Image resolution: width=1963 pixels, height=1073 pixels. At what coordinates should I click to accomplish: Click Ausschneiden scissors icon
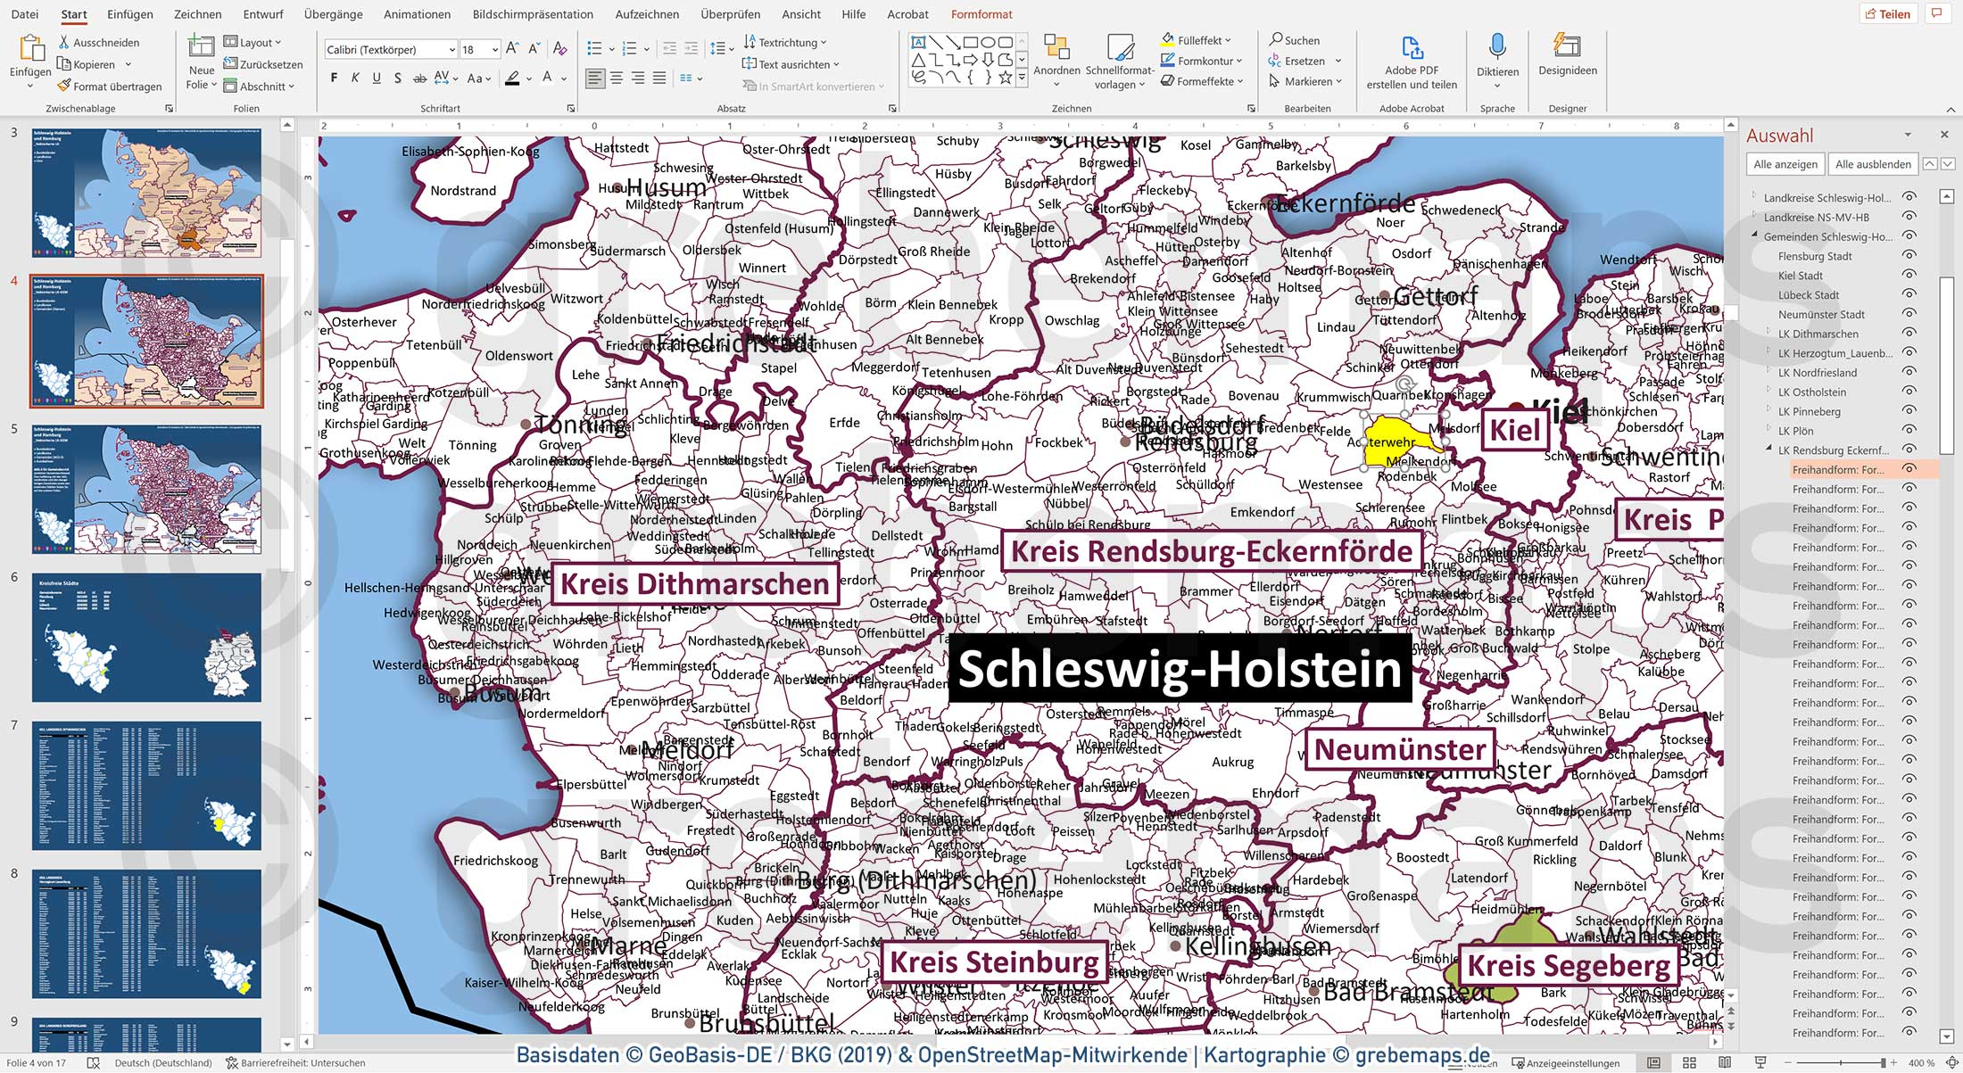pos(64,43)
